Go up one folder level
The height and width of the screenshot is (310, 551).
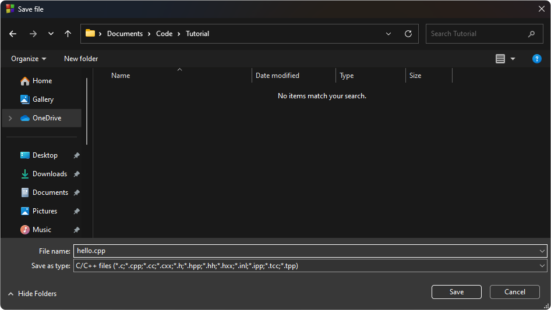68,34
